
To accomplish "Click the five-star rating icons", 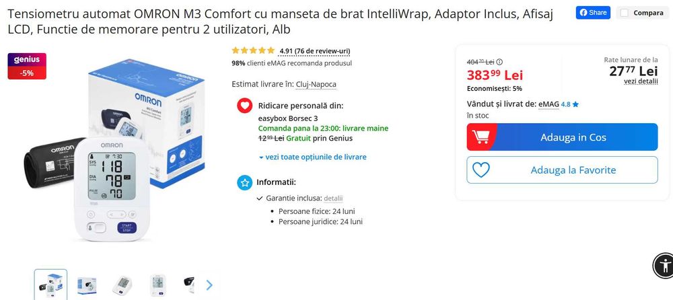I will (x=253, y=50).
